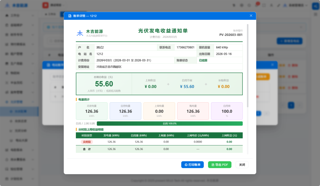The height and width of the screenshot is (186, 320).
Task: Open the notification icon with red badge
Action: point(257,5)
